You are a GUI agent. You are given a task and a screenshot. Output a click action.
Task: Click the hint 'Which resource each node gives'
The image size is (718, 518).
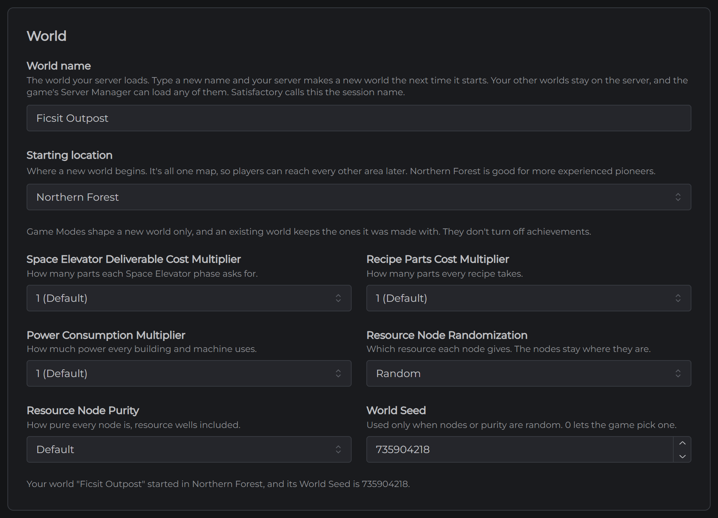(x=439, y=349)
